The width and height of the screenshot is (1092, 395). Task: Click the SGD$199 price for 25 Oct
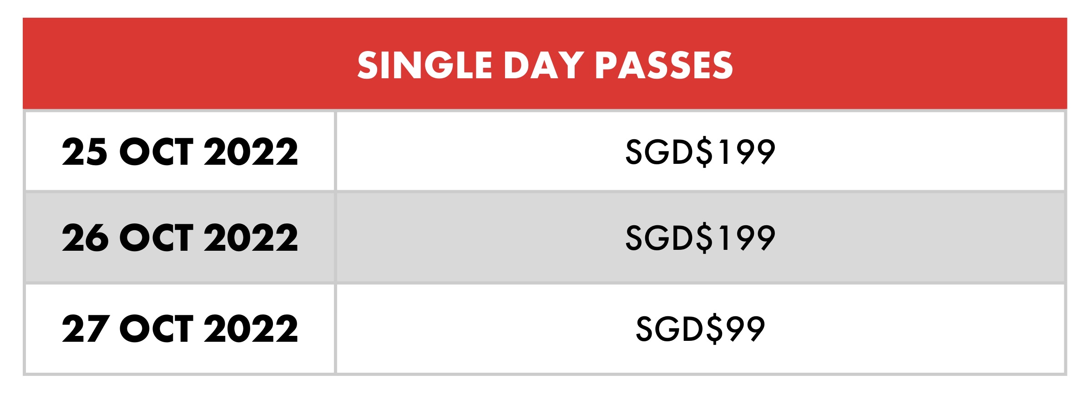coord(700,152)
